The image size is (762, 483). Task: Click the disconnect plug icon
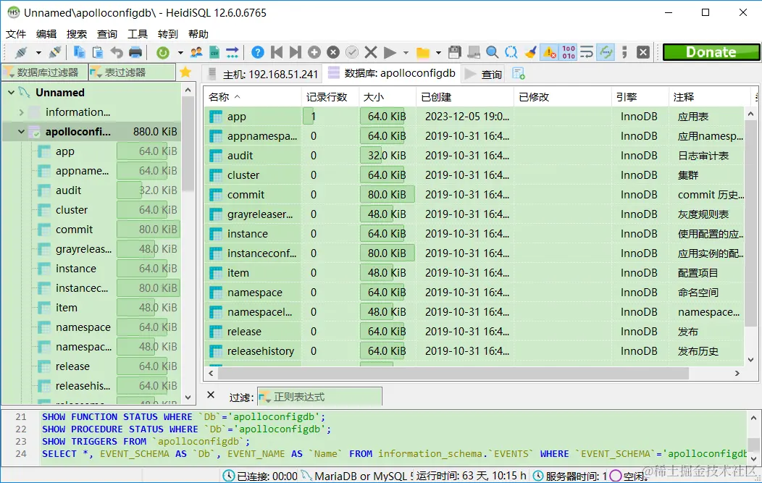pyautogui.click(x=55, y=52)
